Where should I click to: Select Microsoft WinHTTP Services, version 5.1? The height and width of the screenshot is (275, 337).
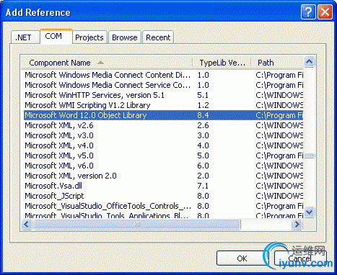click(x=163, y=95)
